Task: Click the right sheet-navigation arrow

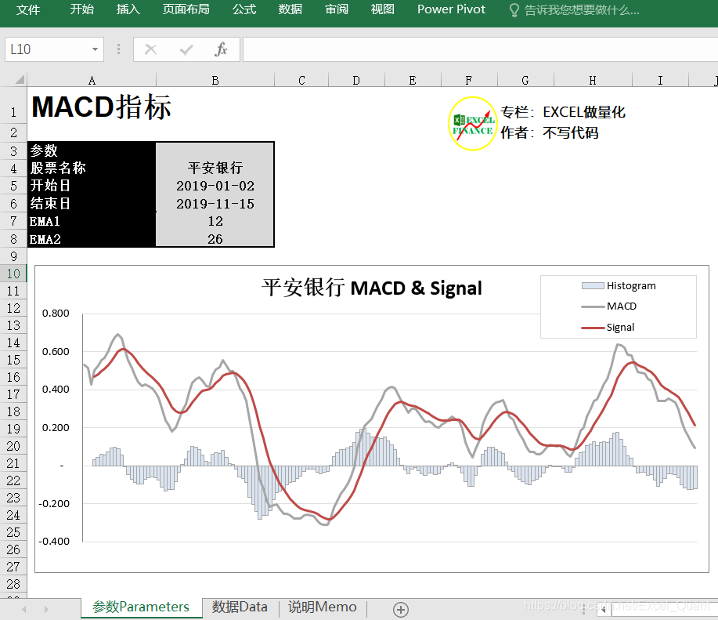Action: coord(45,609)
